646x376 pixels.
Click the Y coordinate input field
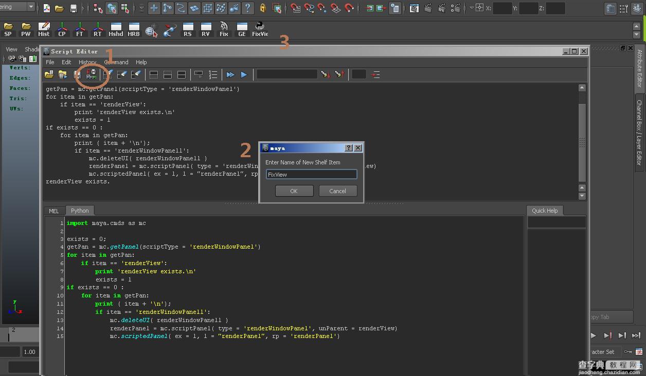(x=529, y=8)
